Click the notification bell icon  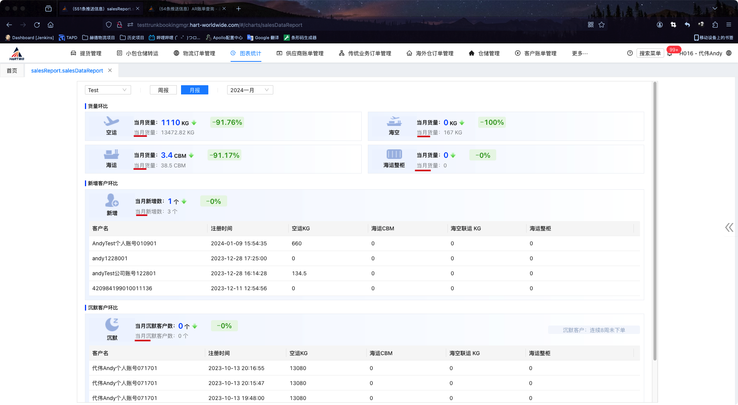coord(670,54)
